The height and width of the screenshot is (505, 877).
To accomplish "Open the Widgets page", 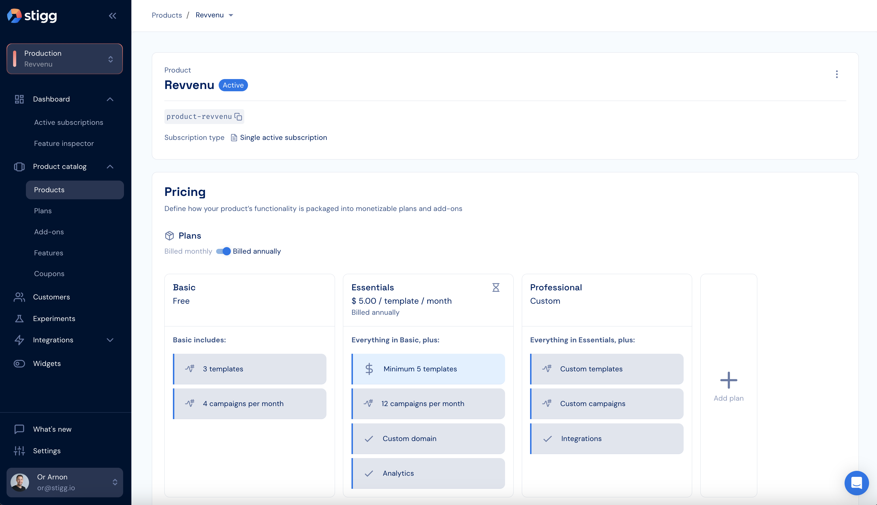I will tap(47, 363).
